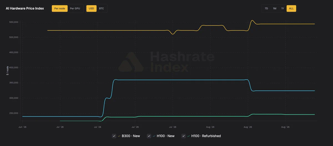This screenshot has height=146, width=333.
Task: Click the blue trend icon beside H100 · New
Action: pyautogui.click(x=154, y=136)
